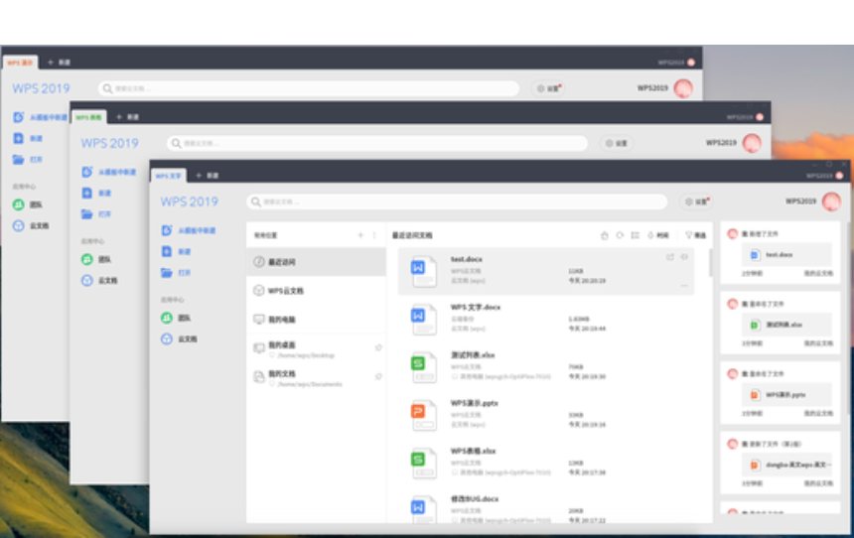Image resolution: width=854 pixels, height=538 pixels.
Task: Open 设置 in the WPS 演示 window
Action: (548, 88)
